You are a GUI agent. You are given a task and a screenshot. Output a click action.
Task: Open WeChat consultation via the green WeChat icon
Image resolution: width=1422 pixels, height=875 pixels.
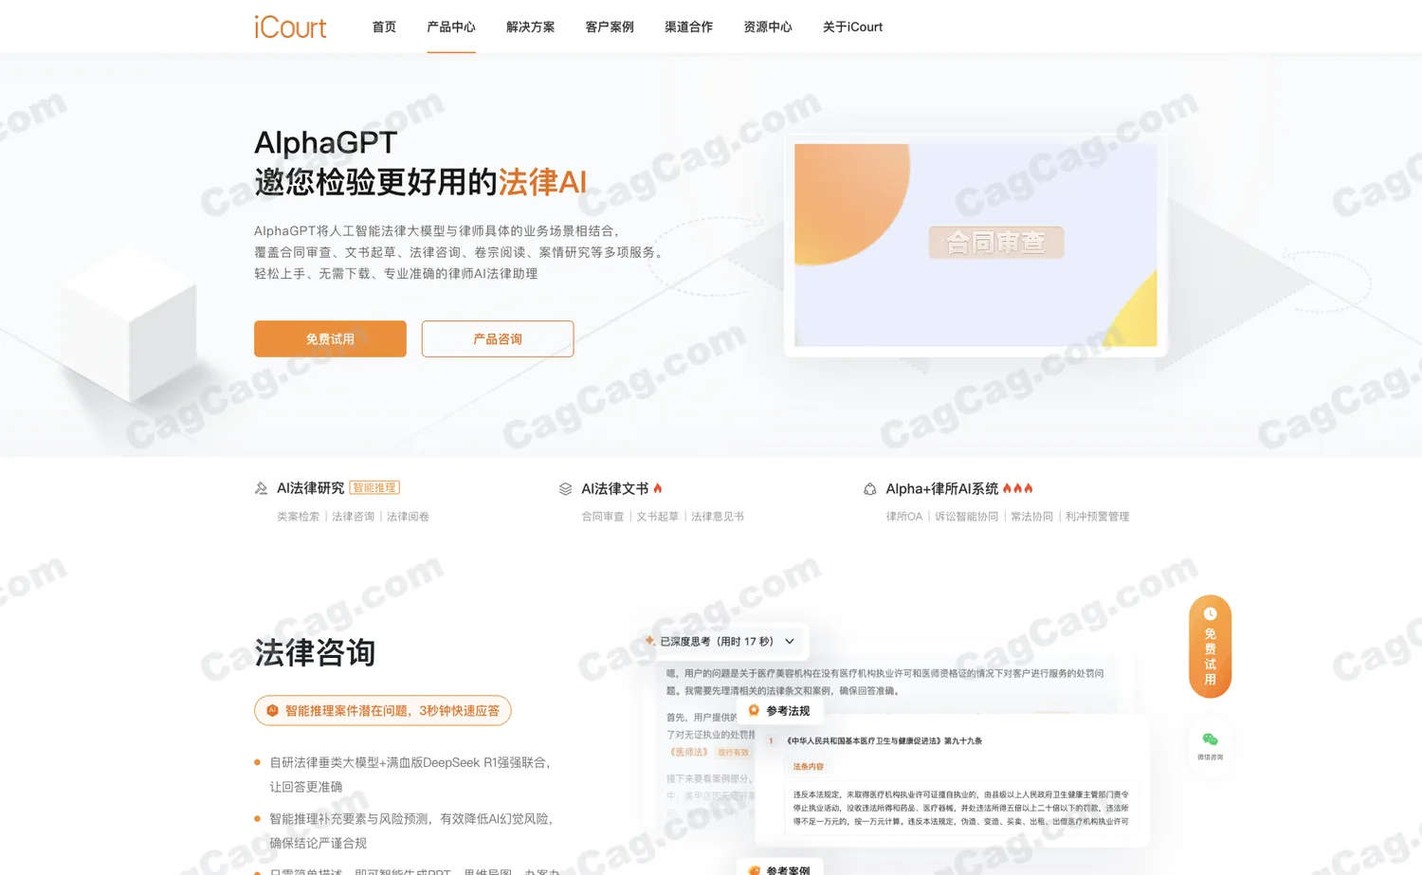pos(1210,739)
